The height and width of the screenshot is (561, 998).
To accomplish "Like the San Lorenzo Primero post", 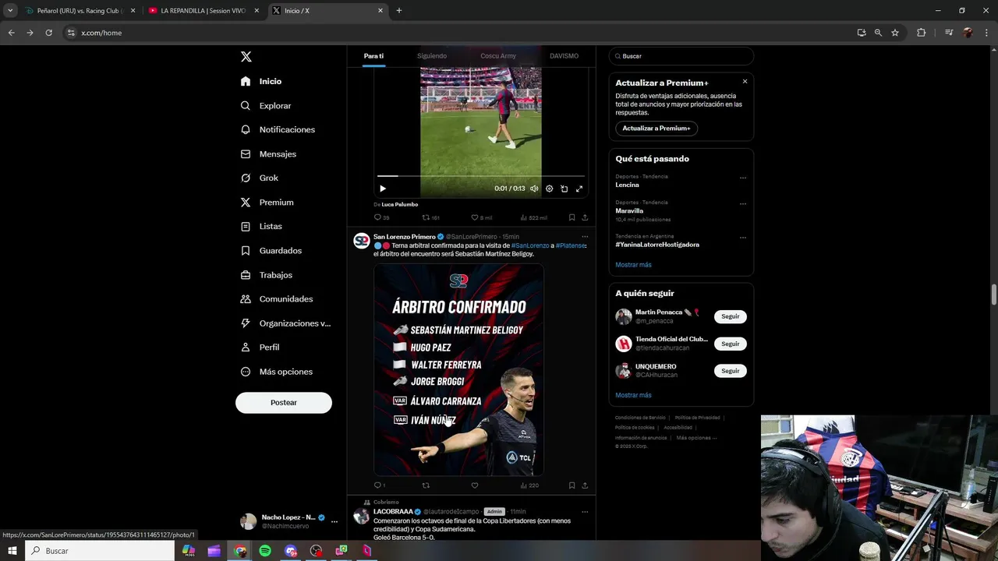I will point(474,485).
